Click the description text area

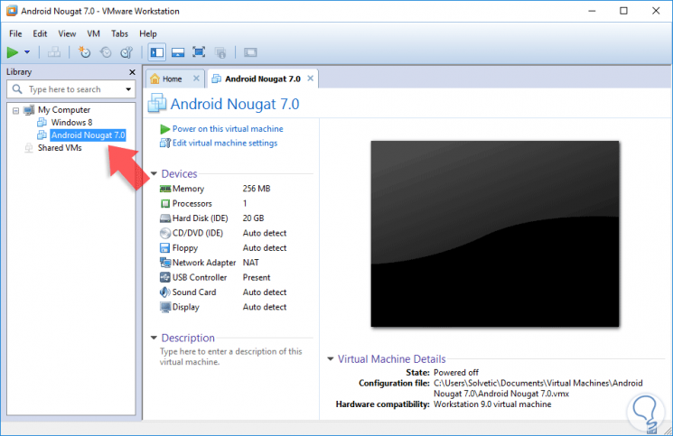tap(231, 357)
